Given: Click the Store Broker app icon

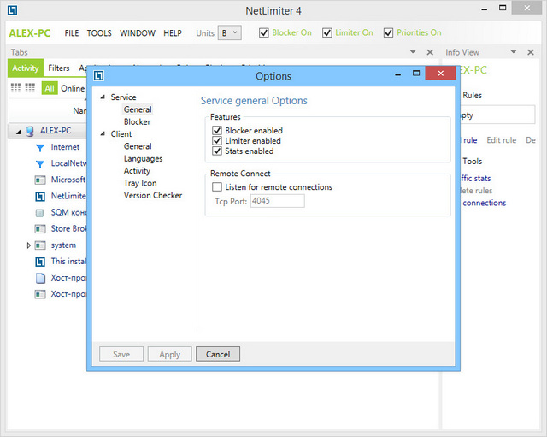Looking at the screenshot, I should click(x=39, y=228).
